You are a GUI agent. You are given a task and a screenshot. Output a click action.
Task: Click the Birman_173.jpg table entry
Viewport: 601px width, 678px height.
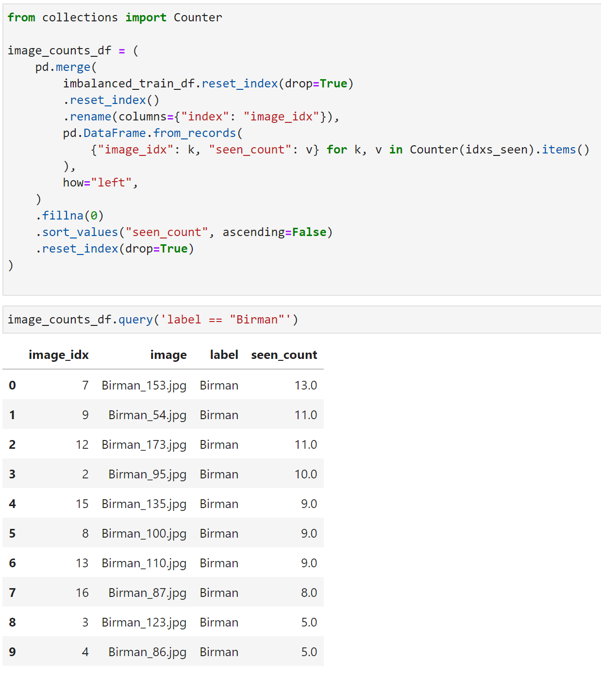tap(144, 445)
